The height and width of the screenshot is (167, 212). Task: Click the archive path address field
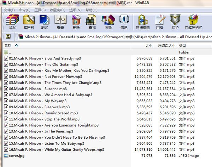coord(114,37)
